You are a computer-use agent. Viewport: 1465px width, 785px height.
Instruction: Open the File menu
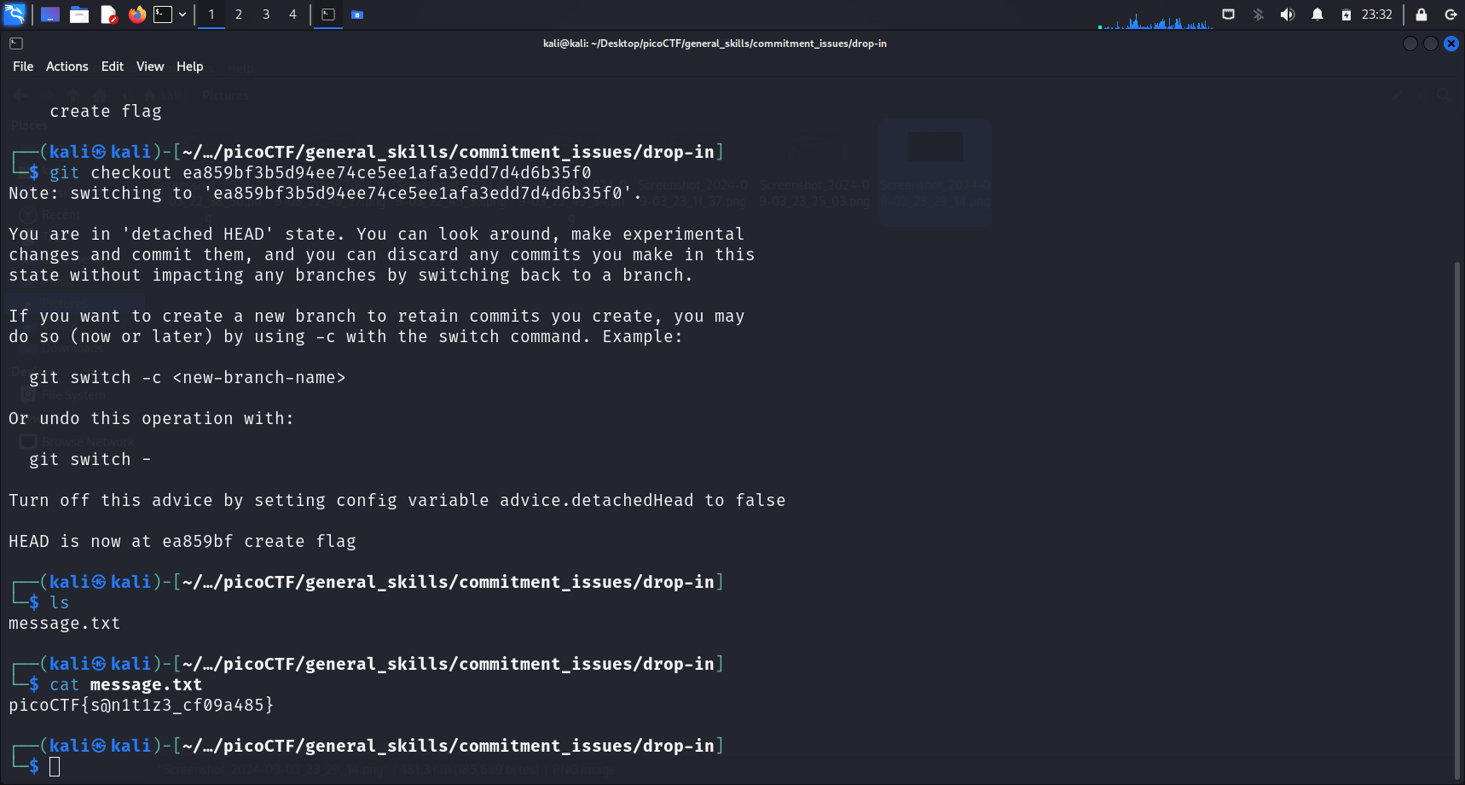[x=23, y=67]
